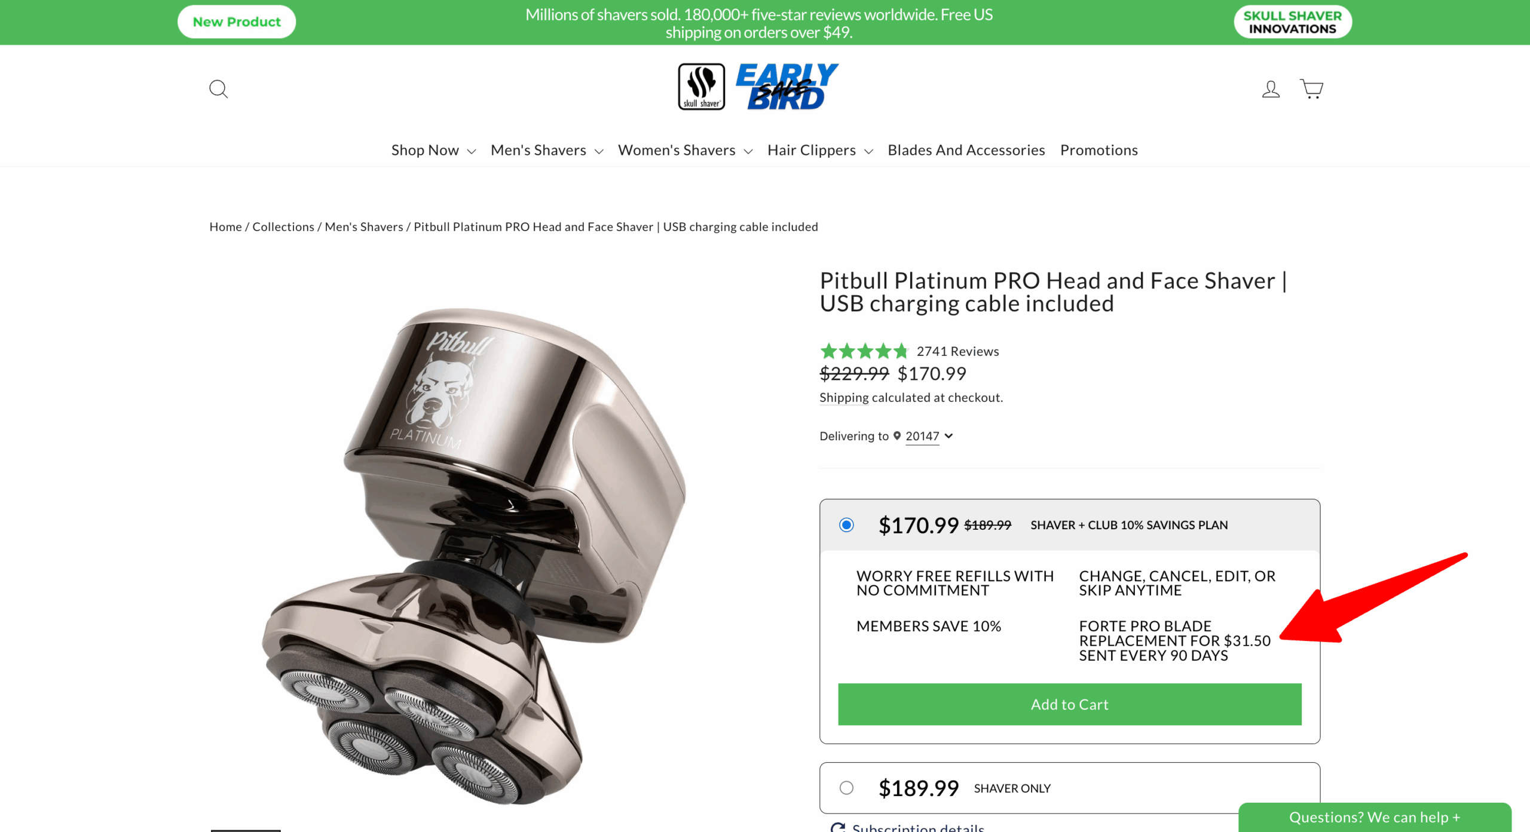
Task: Open the search magnifier icon
Action: (x=218, y=89)
